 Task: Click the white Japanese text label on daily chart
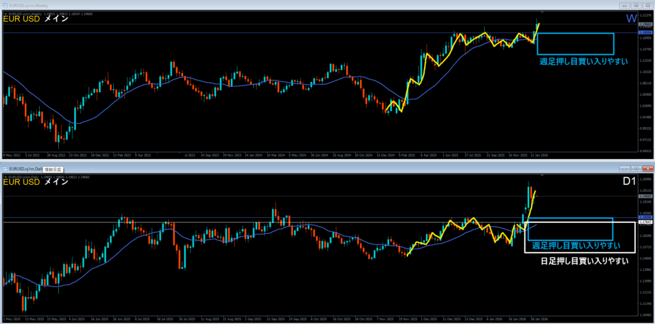coord(584,261)
